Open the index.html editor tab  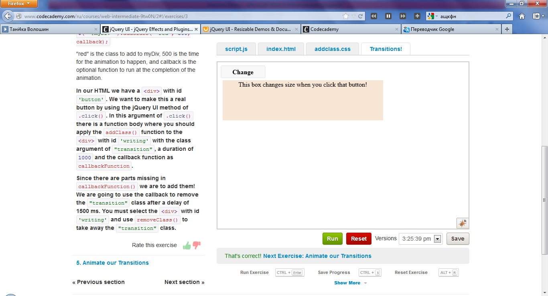tap(281, 49)
